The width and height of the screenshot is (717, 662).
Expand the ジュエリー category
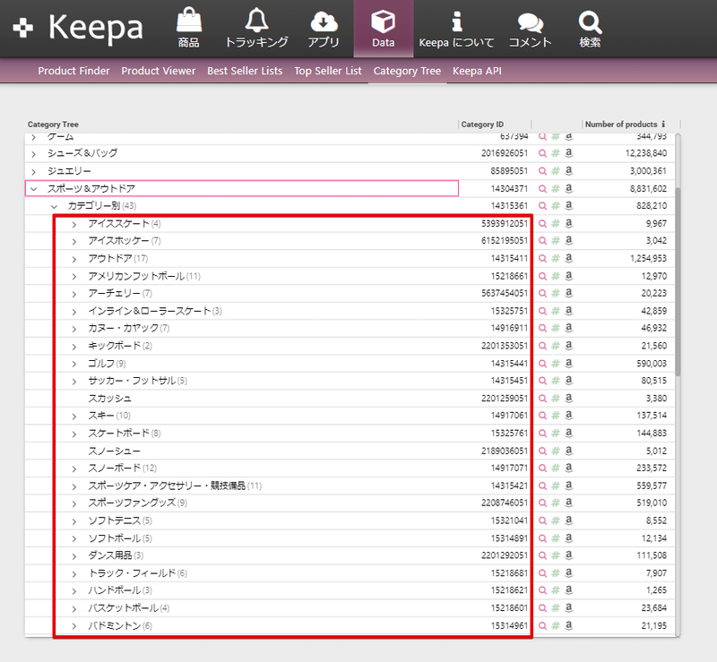[x=33, y=172]
